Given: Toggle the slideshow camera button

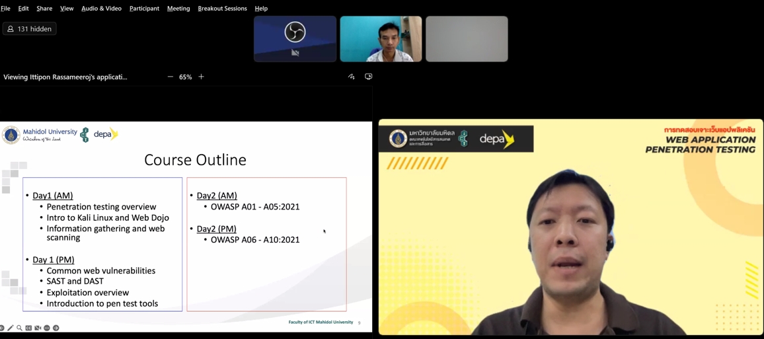Looking at the screenshot, I should click(x=38, y=328).
